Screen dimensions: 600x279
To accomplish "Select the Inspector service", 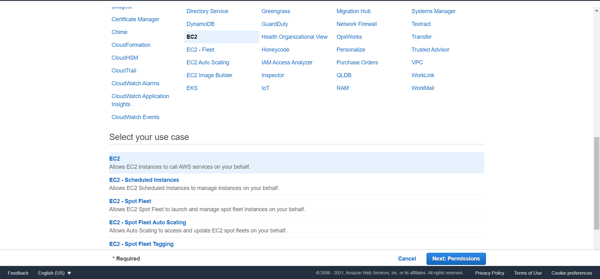I will (x=273, y=75).
